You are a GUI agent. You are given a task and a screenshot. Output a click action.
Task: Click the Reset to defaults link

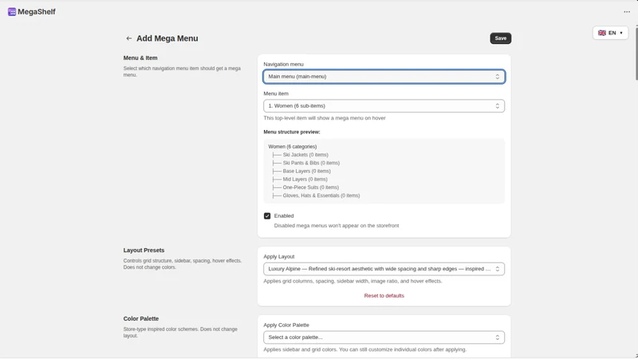(x=384, y=295)
